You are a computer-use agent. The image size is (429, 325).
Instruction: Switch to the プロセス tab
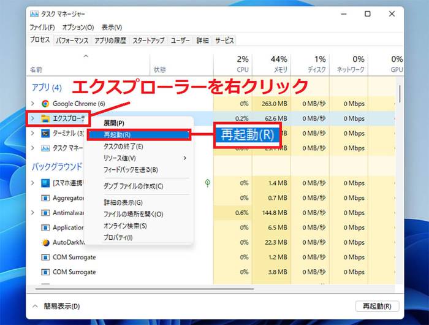[x=40, y=40]
